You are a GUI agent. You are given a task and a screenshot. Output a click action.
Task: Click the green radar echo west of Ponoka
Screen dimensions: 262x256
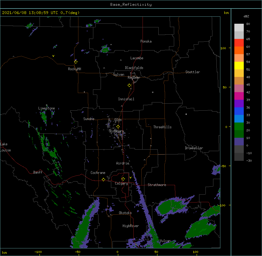pyautogui.click(x=105, y=49)
